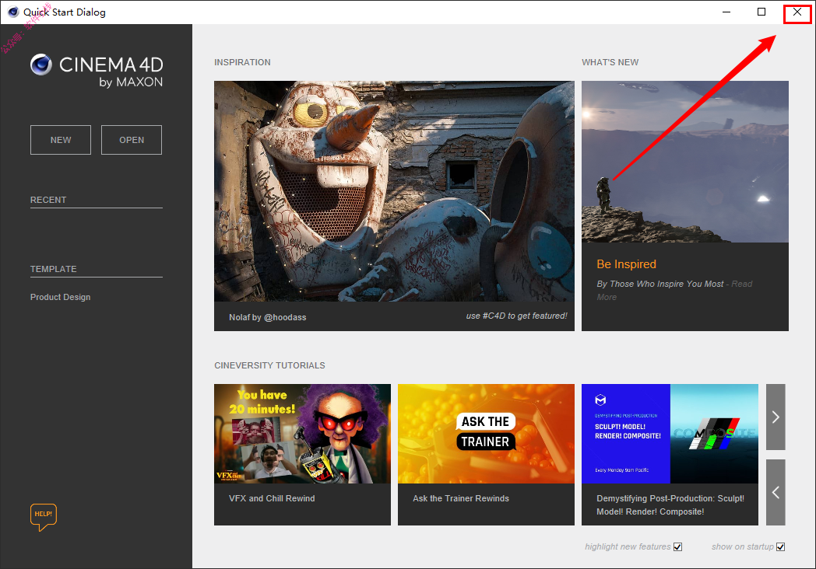The image size is (816, 569).
Task: Toggle the highlight new features checkbox
Action: (677, 546)
